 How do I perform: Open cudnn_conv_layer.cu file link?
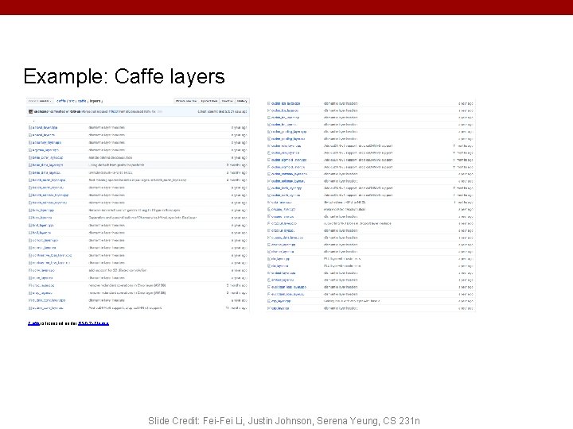[48, 308]
